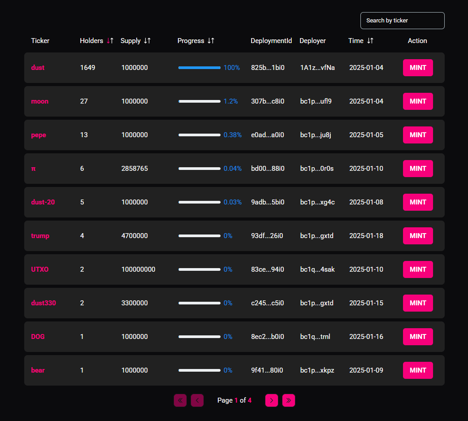Open the UTXO ticker link
This screenshot has height=421, width=468.
(40, 269)
